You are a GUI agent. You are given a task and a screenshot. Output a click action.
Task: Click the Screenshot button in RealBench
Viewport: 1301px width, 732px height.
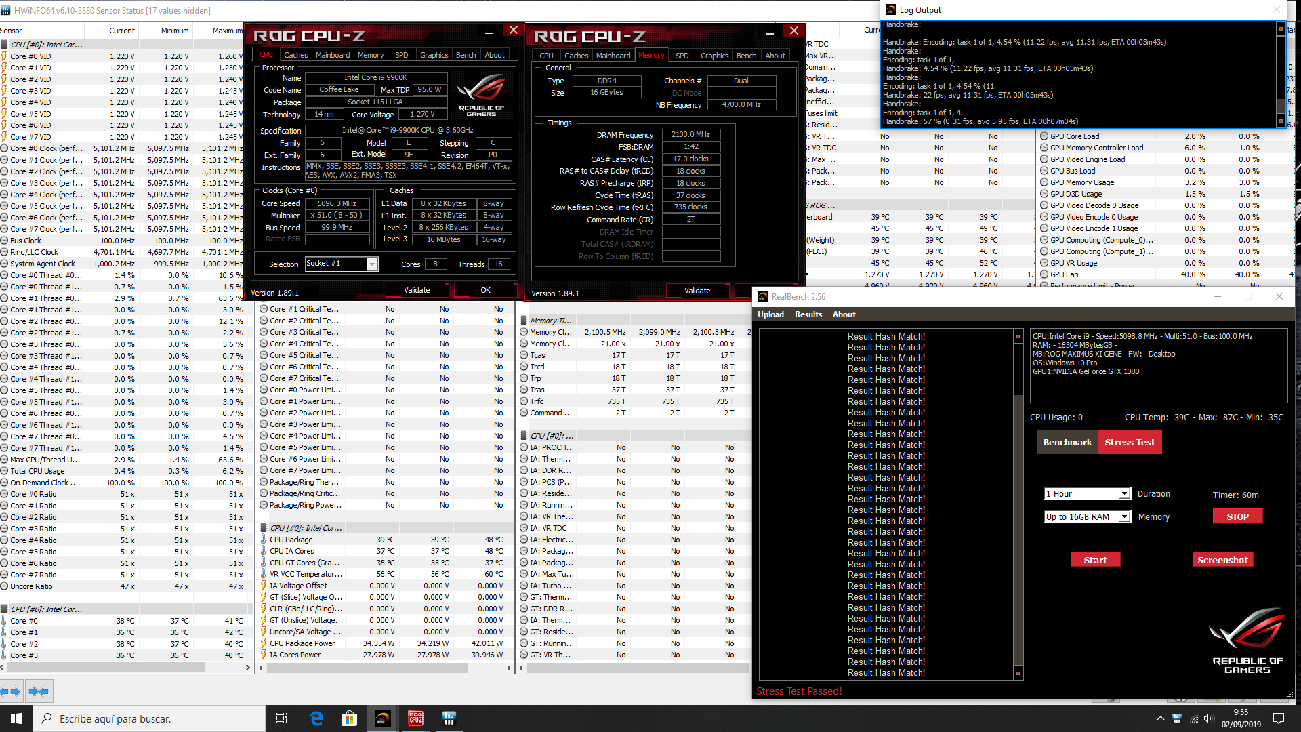(x=1222, y=560)
